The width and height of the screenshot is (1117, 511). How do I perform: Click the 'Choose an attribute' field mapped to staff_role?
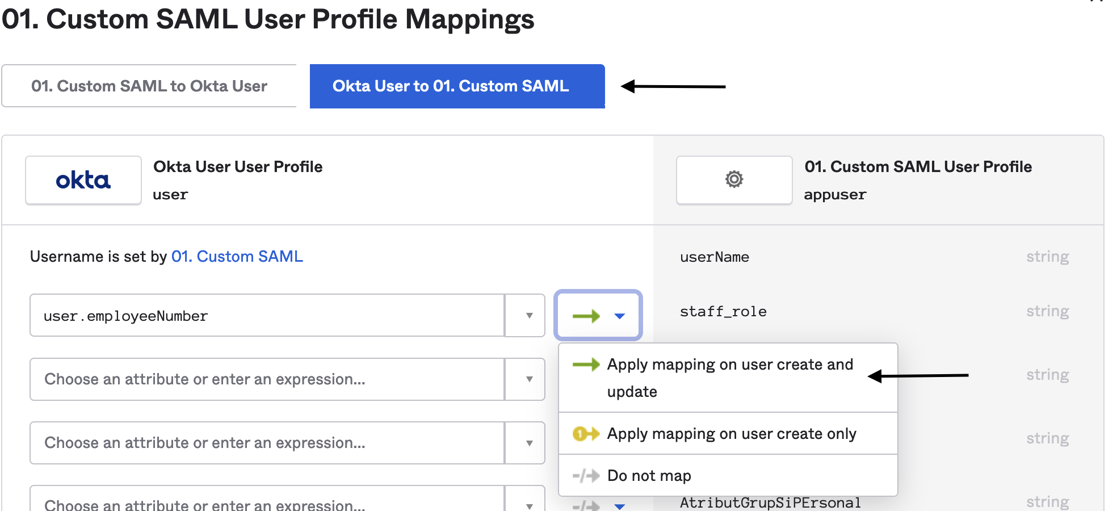[267, 379]
